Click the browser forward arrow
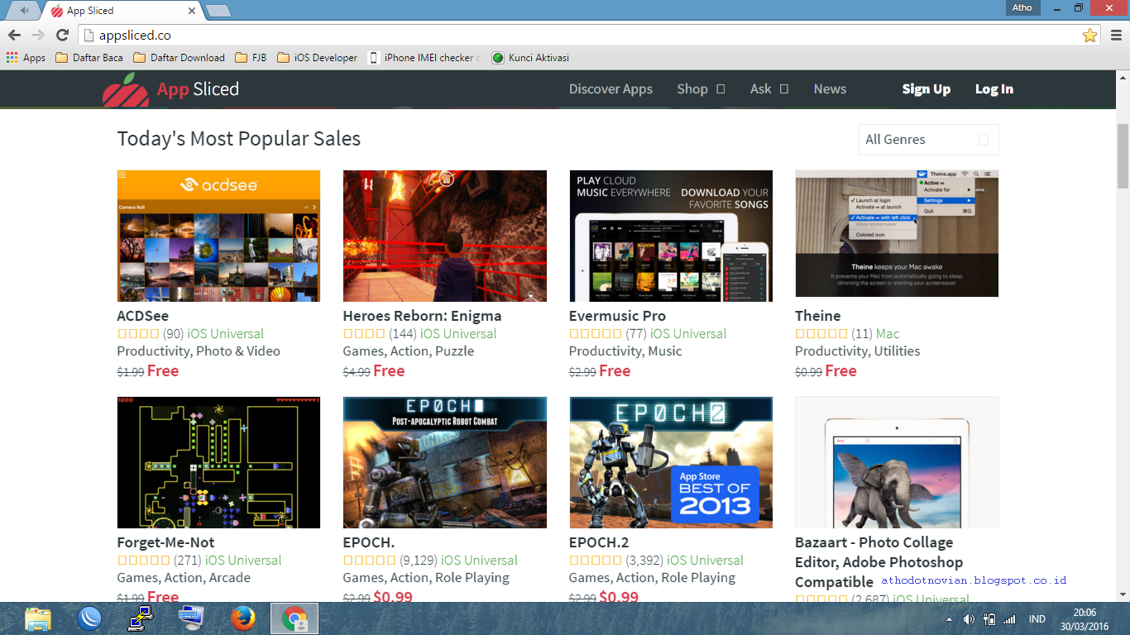This screenshot has height=635, width=1130. pyautogui.click(x=38, y=35)
